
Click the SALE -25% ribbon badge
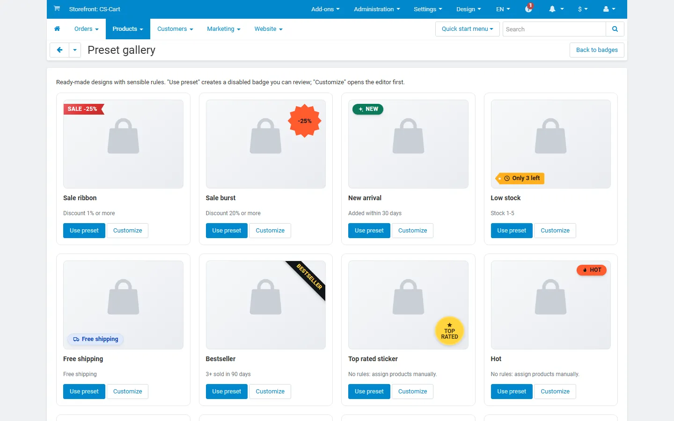coord(84,109)
